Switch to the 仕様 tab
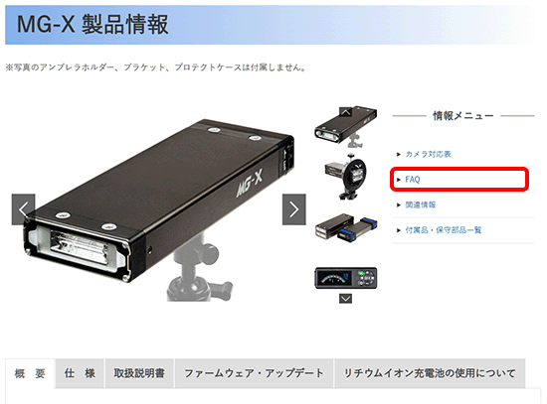547x404 pixels. click(80, 373)
